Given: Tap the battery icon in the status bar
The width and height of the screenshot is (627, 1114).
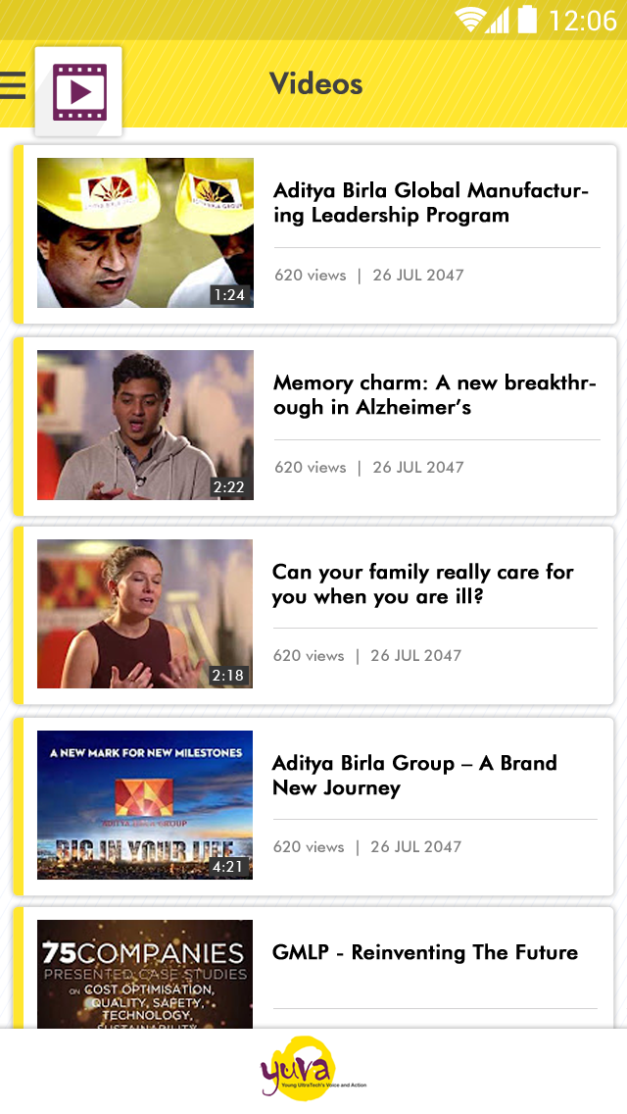Looking at the screenshot, I should pyautogui.click(x=527, y=20).
